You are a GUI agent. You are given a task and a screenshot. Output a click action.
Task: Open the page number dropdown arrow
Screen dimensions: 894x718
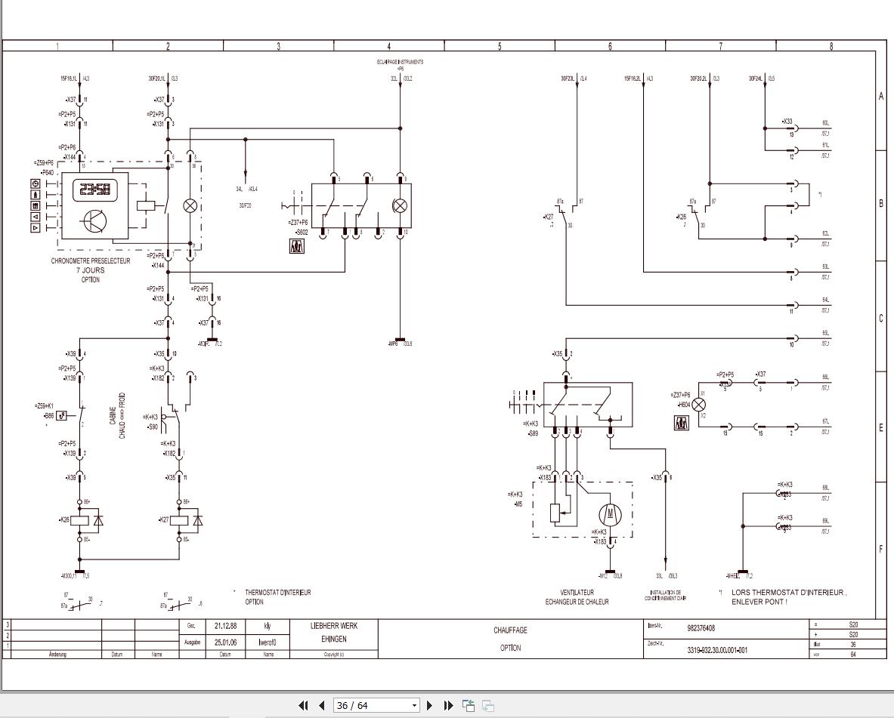(x=414, y=705)
